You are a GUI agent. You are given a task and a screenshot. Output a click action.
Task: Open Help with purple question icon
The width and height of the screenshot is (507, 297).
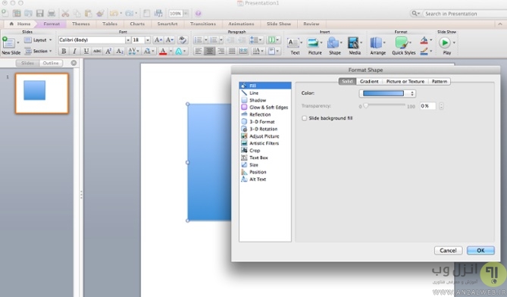pyautogui.click(x=199, y=14)
